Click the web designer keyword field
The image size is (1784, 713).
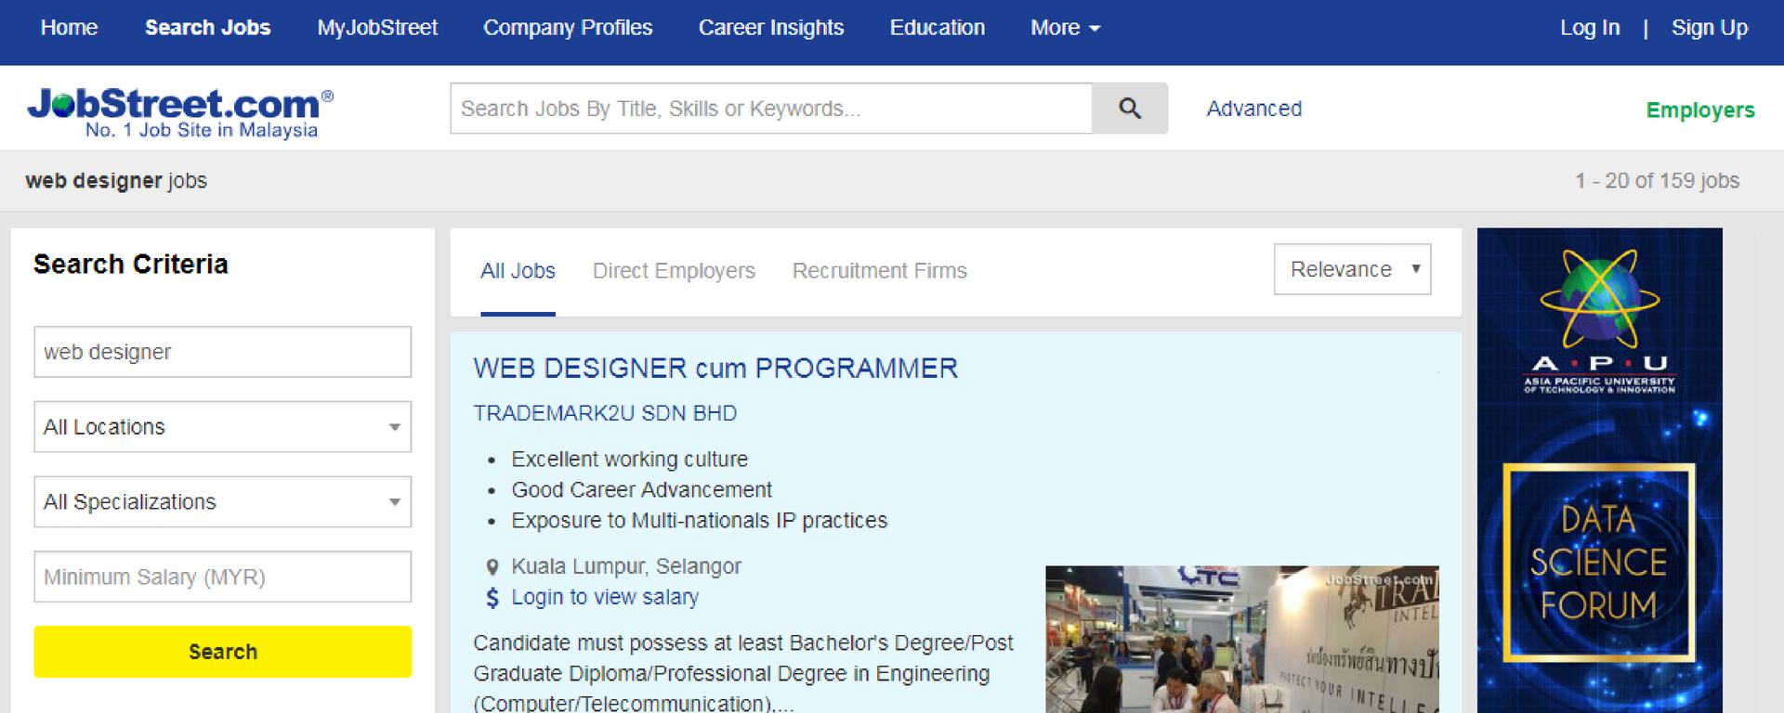point(223,352)
